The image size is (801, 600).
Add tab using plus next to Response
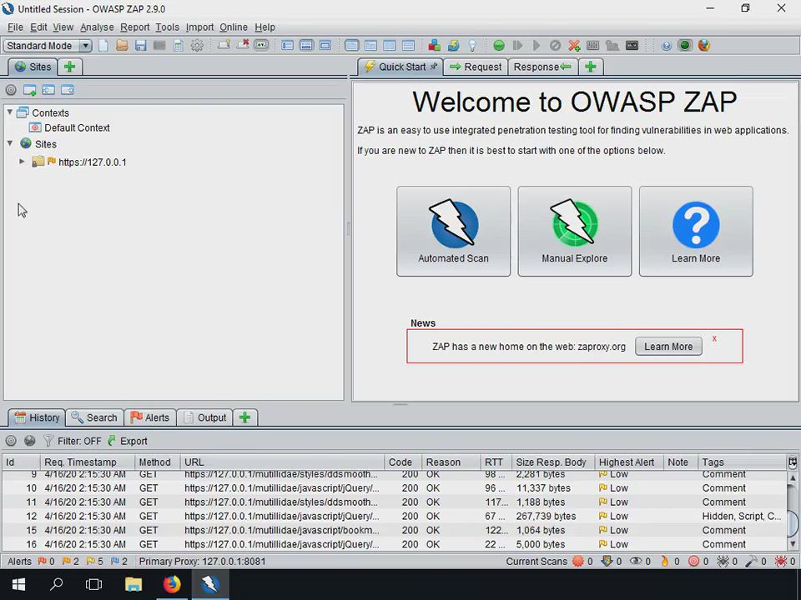coord(591,67)
